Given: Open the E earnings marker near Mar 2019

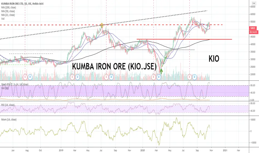Looking at the screenshot, I should [x=72, y=77].
